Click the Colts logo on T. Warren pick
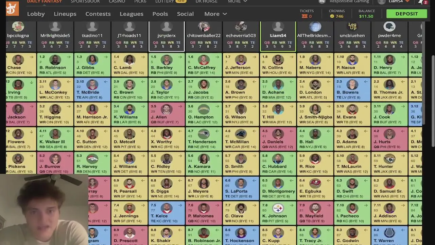 [389, 233]
